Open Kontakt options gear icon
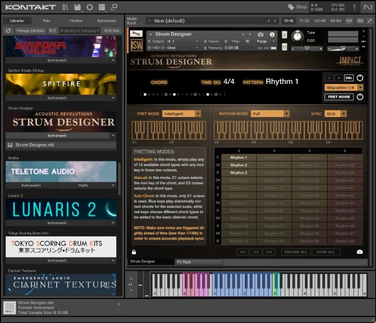 (90, 7)
